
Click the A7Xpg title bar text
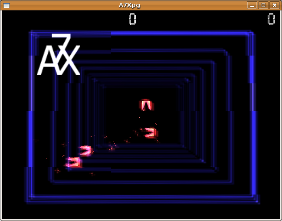(x=129, y=5)
